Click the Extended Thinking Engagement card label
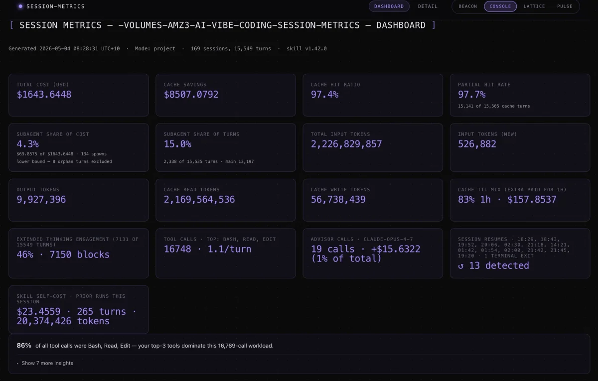Viewport: 598px width, 381px height. pyautogui.click(x=77, y=242)
